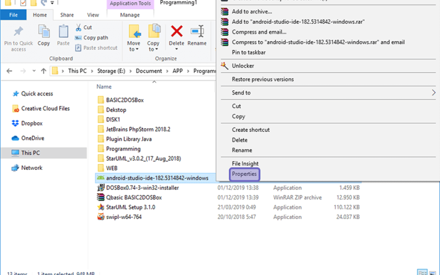
Task: Click the Pin to Quick access icon
Action: coord(19,31)
